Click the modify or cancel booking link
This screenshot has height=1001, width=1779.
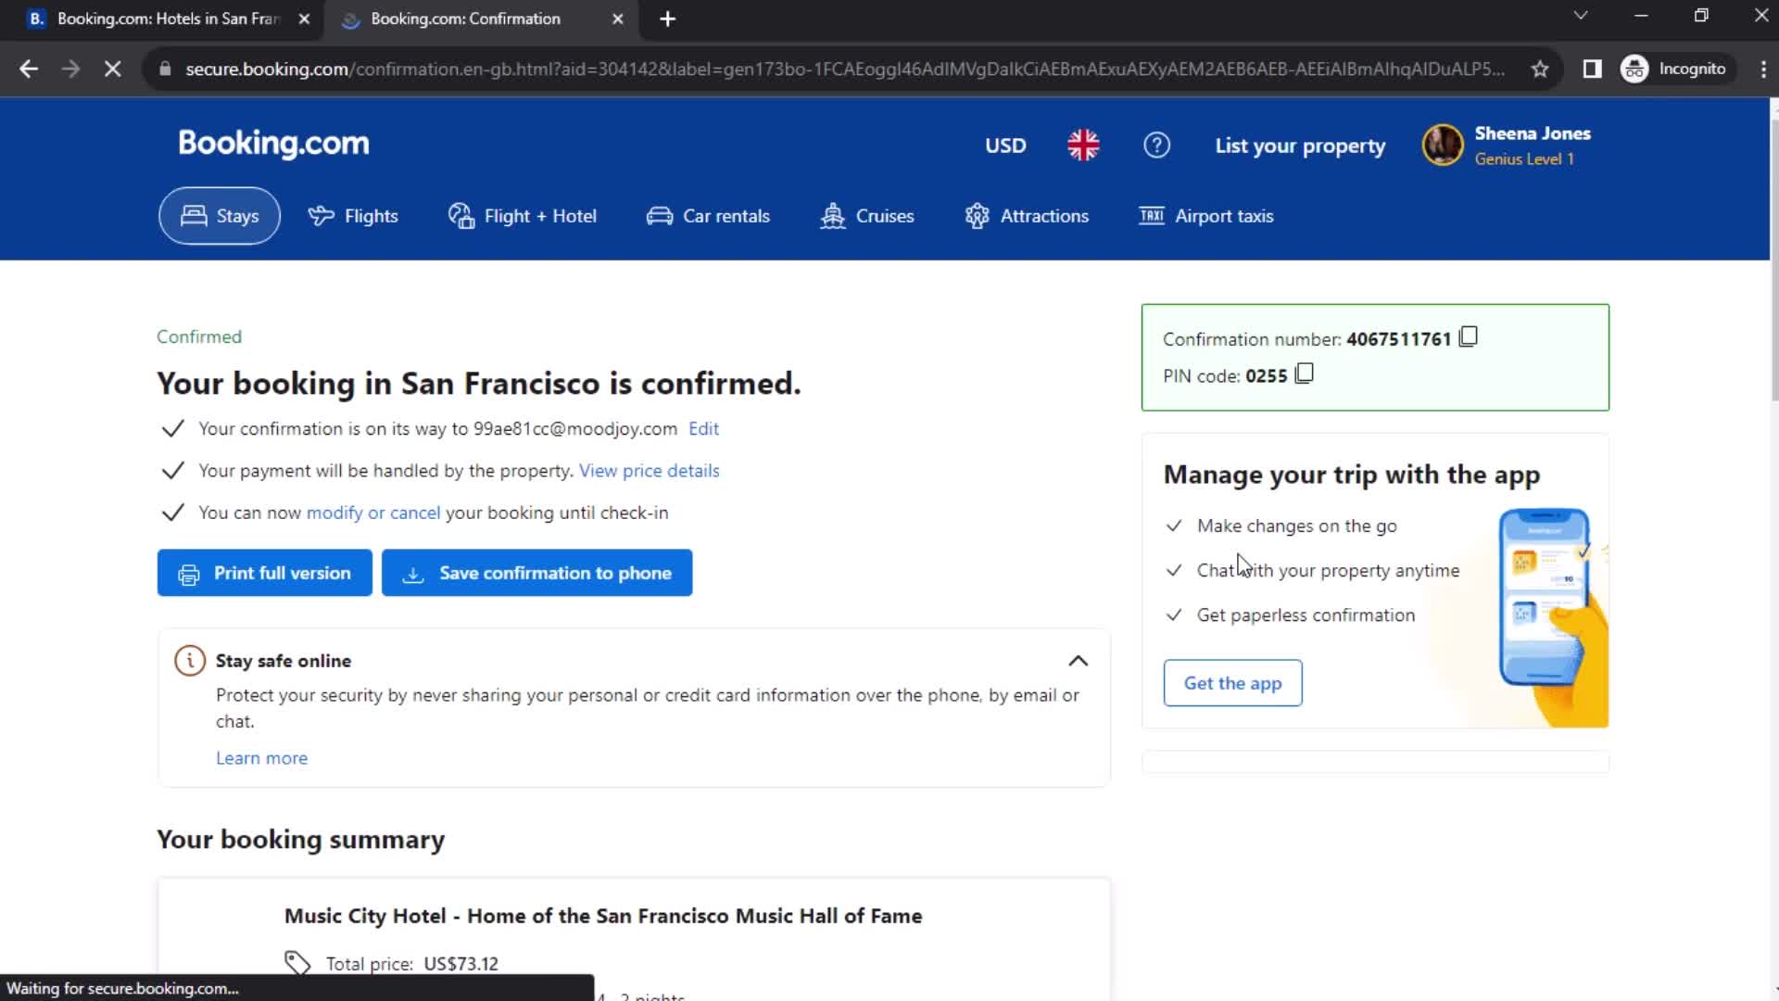coord(372,513)
